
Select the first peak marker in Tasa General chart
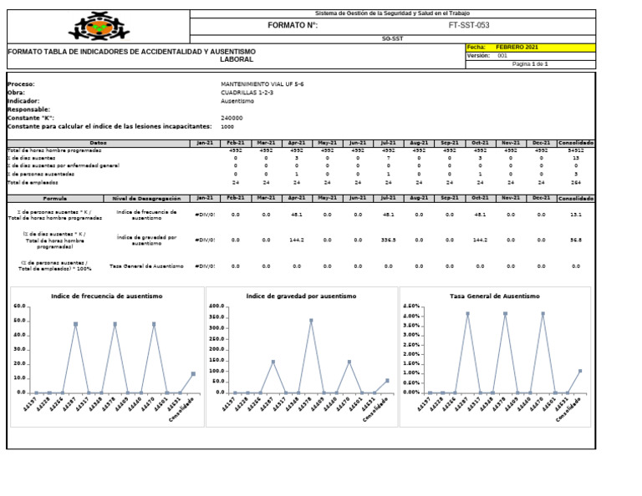[x=467, y=314]
